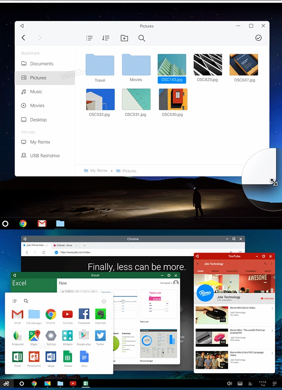Open My Remix storage in sidebar
The height and width of the screenshot is (390, 282).
tap(45, 142)
